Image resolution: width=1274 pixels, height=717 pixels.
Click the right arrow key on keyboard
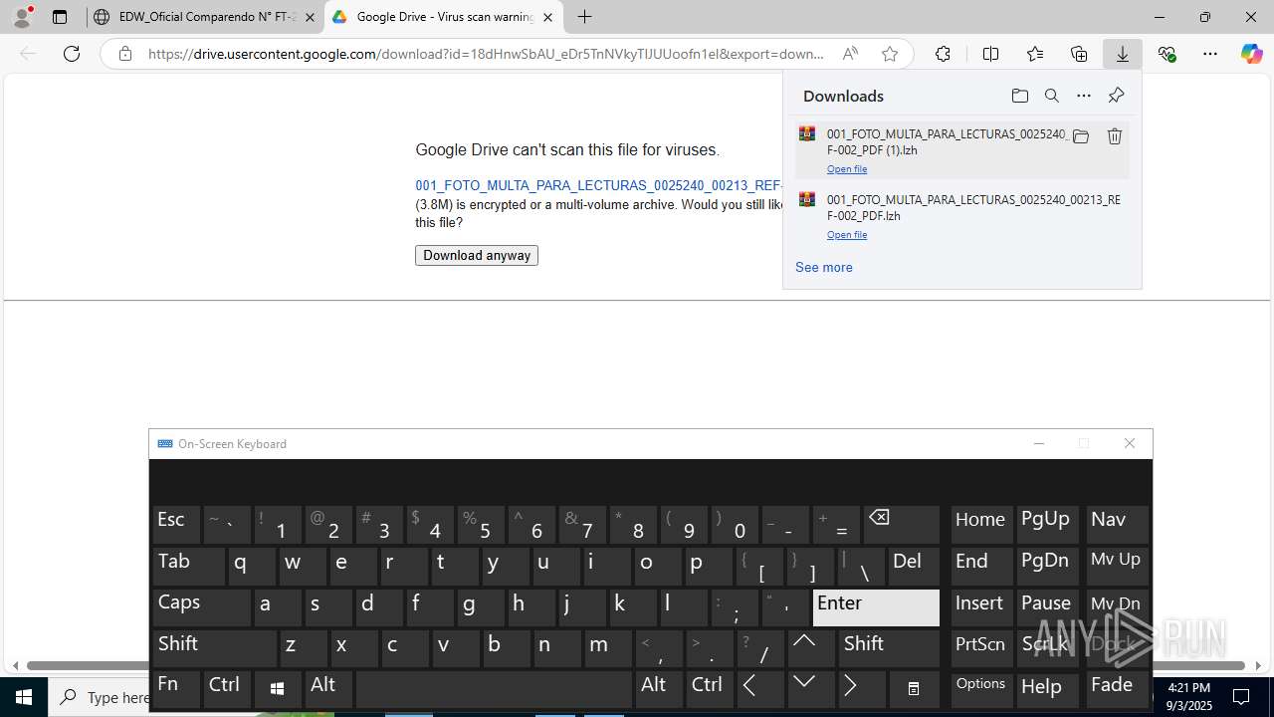point(862,689)
